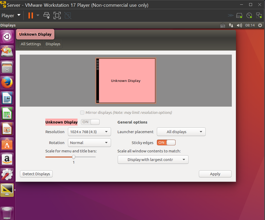265x220 pixels.
Task: Open the Launcher placement dropdown
Action: click(x=181, y=132)
